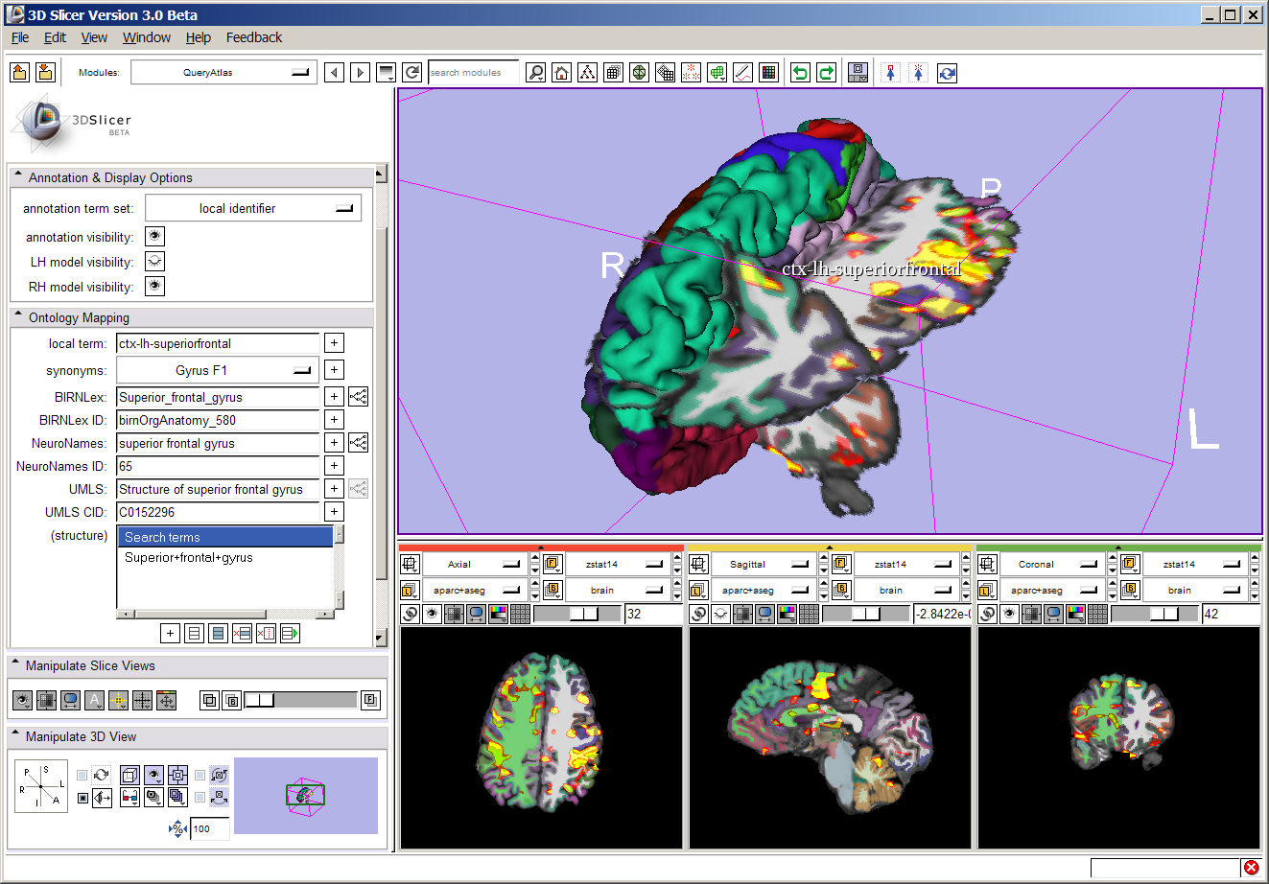
Task: Toggle the LH model visibility eye
Action: [x=154, y=262]
